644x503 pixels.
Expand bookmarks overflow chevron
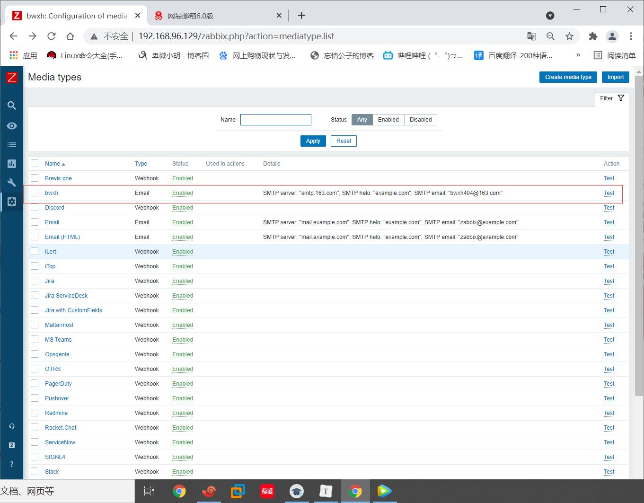578,55
